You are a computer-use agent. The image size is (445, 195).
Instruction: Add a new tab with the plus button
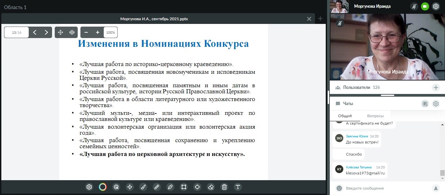click(320, 19)
